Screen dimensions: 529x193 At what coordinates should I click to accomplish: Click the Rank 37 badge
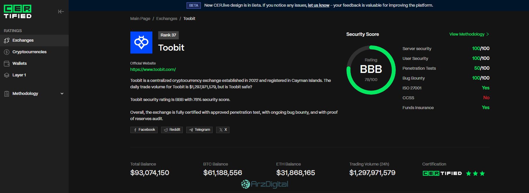[x=168, y=35]
